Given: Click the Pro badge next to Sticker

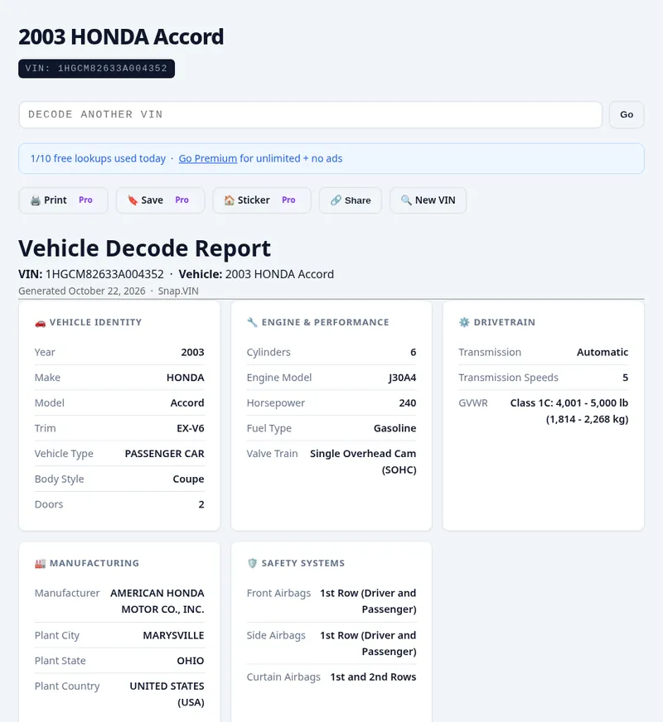Looking at the screenshot, I should [288, 200].
